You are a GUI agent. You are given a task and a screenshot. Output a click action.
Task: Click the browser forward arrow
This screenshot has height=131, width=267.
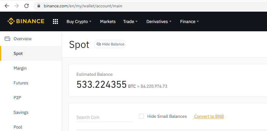17,6
